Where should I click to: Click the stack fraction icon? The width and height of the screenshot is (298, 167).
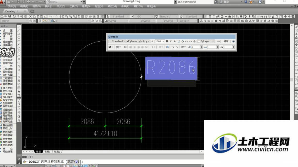[x=194, y=41]
